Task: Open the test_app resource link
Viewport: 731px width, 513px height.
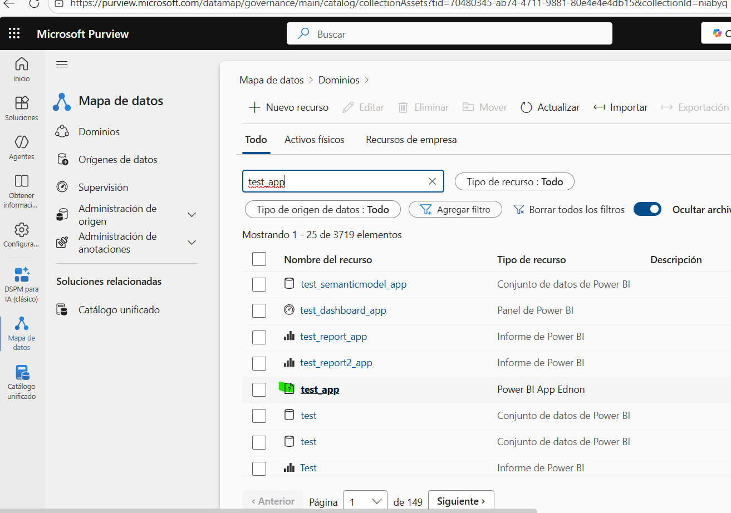Action: pos(320,389)
